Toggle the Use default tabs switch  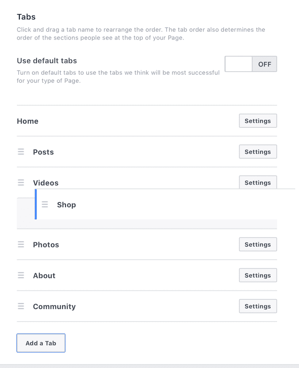[x=251, y=64]
